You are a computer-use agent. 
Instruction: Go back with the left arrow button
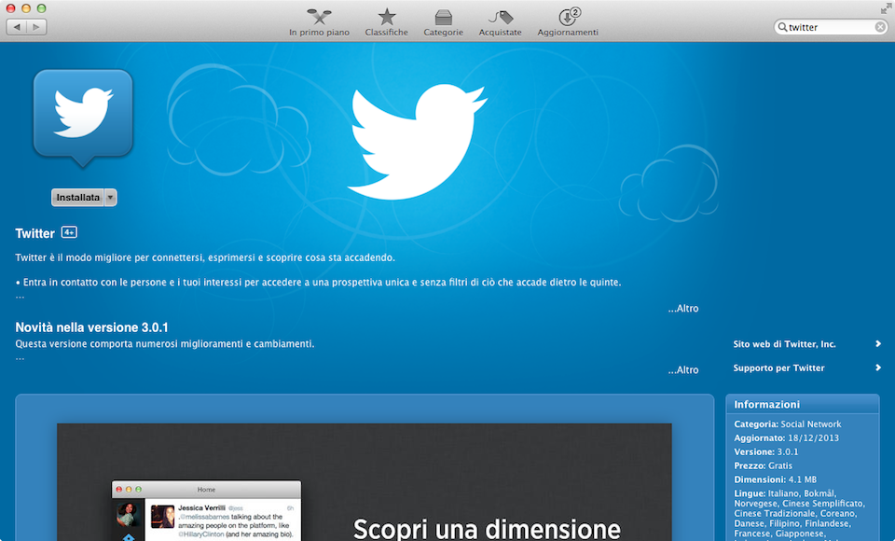pyautogui.click(x=17, y=27)
